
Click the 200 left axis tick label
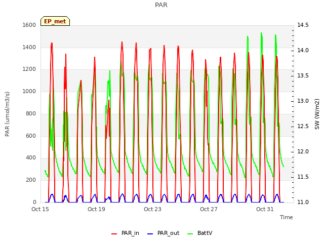click(x=31, y=180)
